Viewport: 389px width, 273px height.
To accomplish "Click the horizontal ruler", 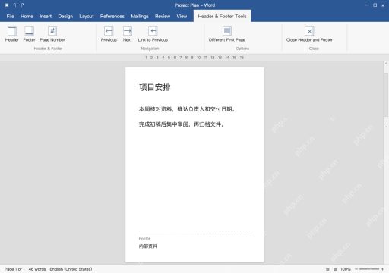I will click(194, 58).
